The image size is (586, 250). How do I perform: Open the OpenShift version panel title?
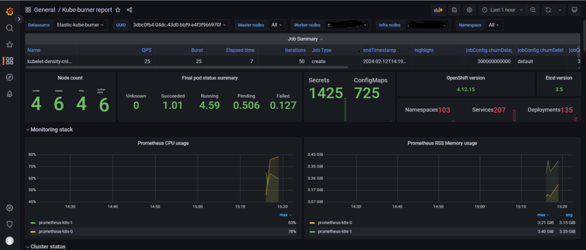click(466, 78)
